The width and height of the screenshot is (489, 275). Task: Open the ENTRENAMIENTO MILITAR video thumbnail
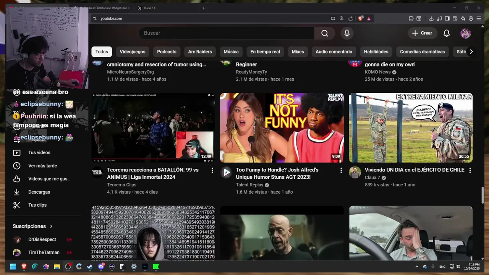pos(411,128)
